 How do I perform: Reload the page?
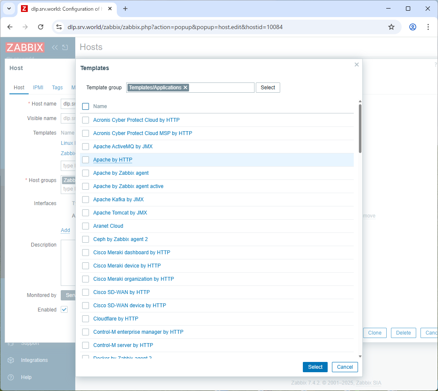pos(41,27)
